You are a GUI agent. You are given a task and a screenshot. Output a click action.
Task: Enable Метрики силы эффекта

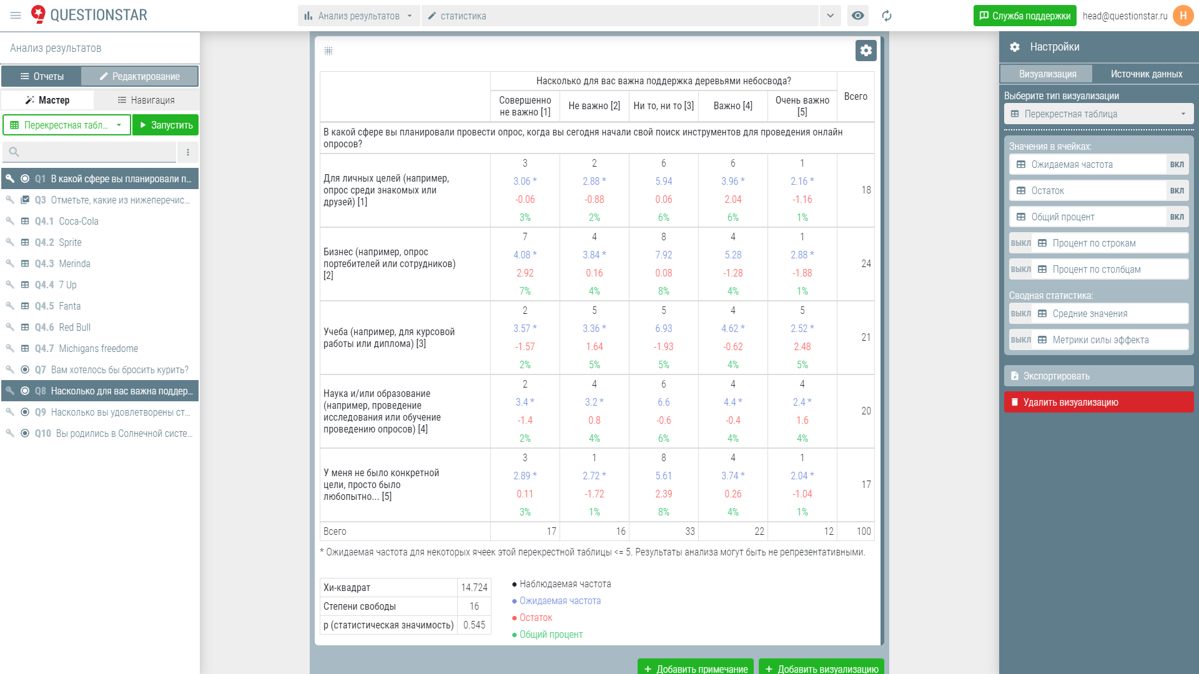click(x=1021, y=340)
